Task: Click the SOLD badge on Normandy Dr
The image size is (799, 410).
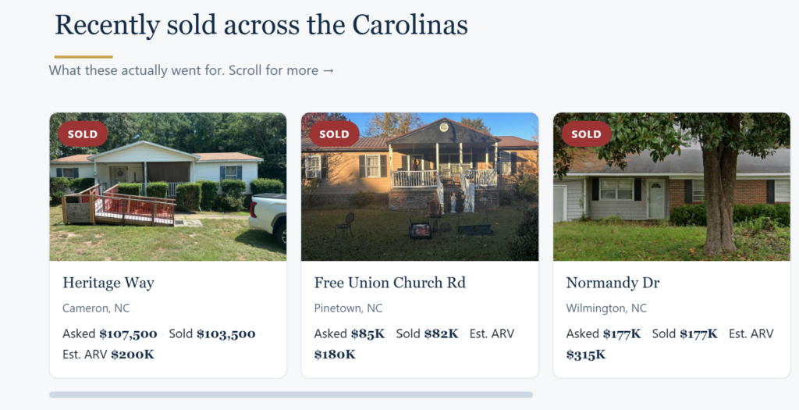Action: click(x=586, y=134)
